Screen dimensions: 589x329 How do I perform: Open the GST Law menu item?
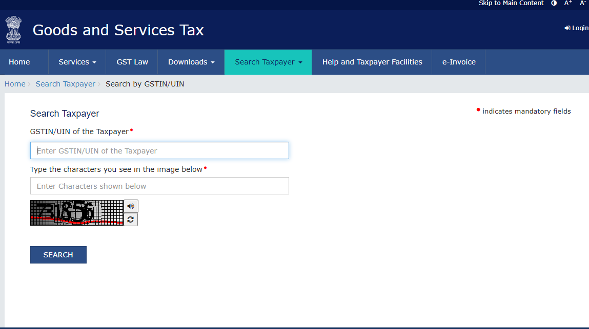[132, 62]
